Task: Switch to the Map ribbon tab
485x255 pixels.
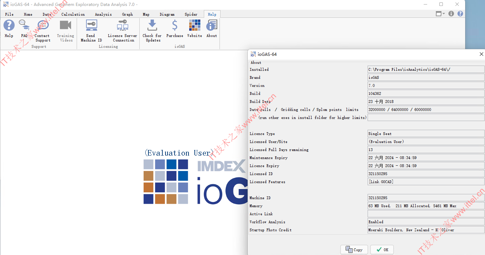Action: pos(146,14)
